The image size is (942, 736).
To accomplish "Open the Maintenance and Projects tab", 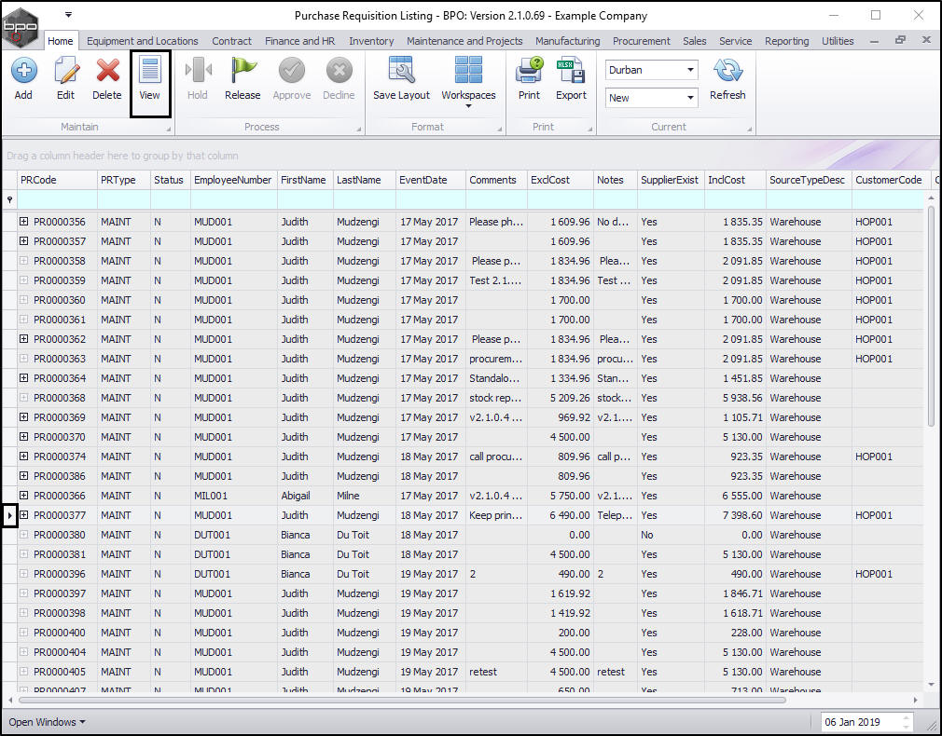I will 464,41.
